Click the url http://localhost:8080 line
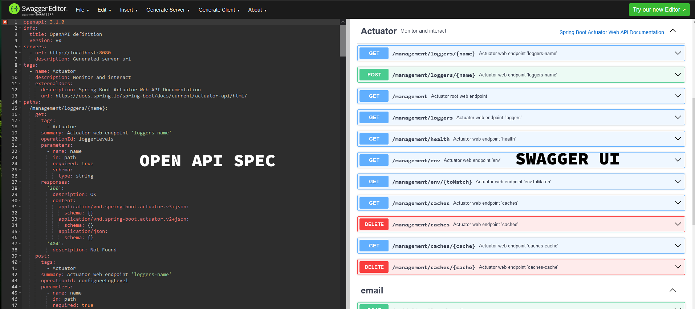The width and height of the screenshot is (695, 309). tap(70, 53)
